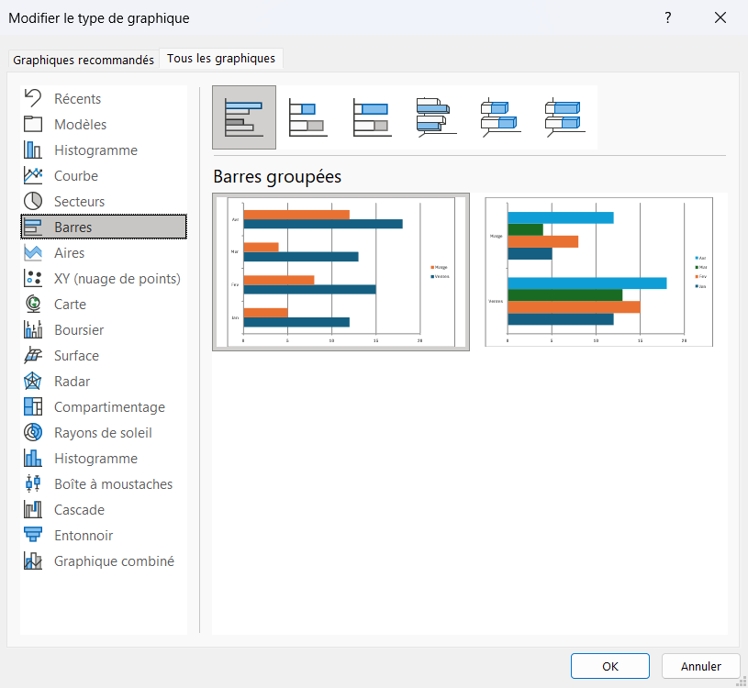Click the Entonnoir label

pos(84,536)
